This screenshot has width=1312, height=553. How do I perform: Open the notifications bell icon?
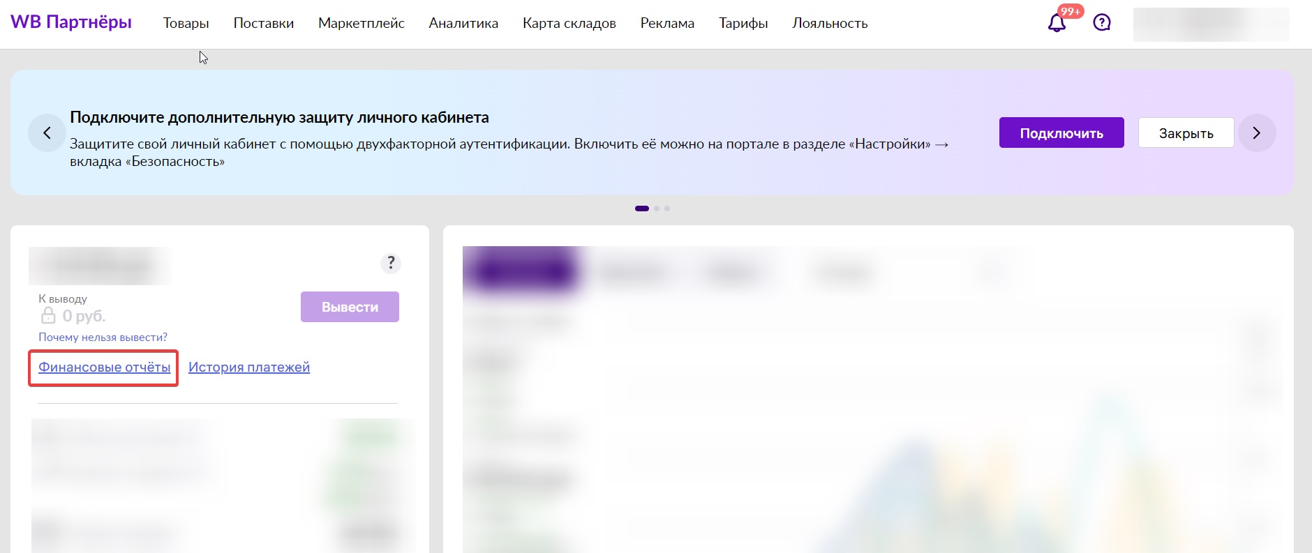click(1057, 23)
